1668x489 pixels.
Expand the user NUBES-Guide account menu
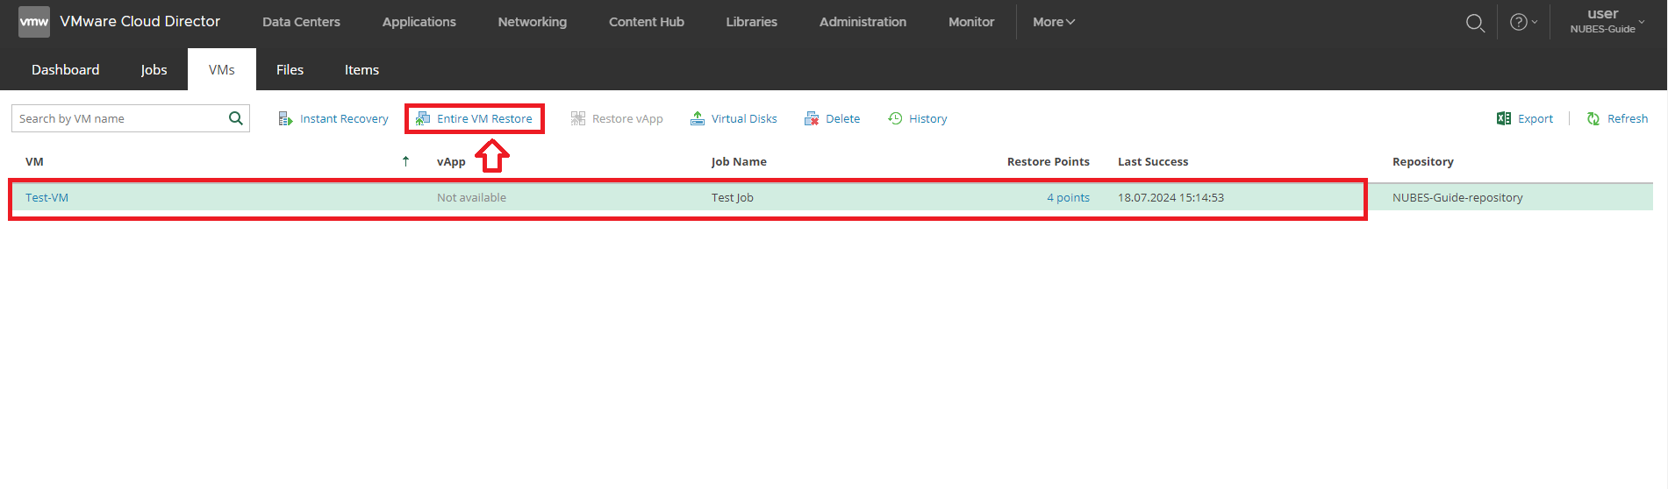[1607, 21]
